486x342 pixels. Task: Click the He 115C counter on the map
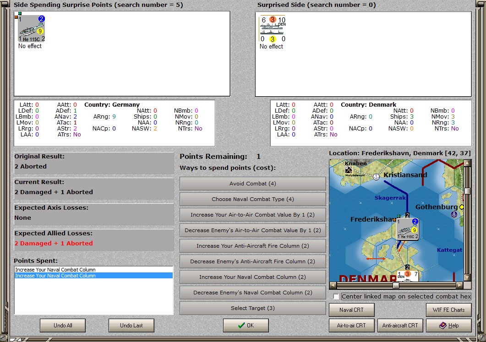pos(408,228)
